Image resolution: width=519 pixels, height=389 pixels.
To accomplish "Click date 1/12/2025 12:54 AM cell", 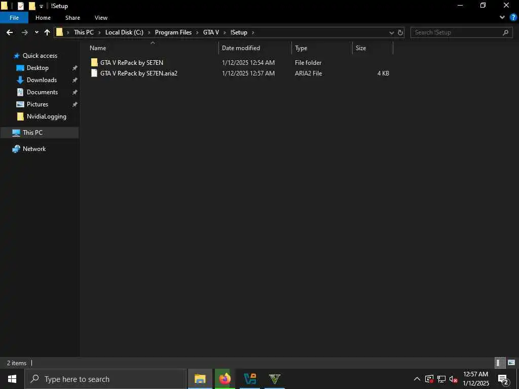I will [x=248, y=62].
